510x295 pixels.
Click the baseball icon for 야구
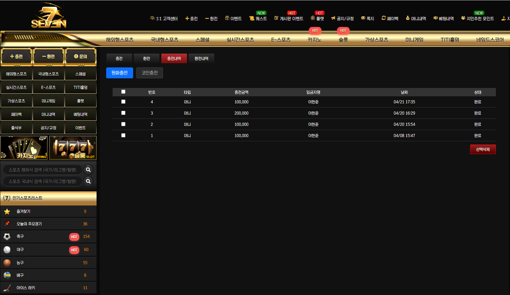tap(7, 250)
